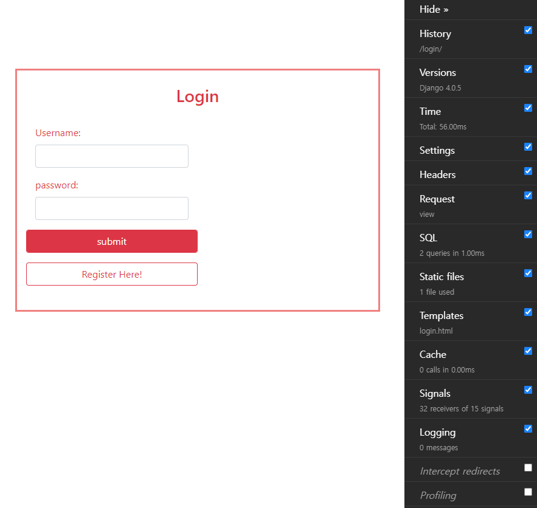The width and height of the screenshot is (537, 508).
Task: Toggle the Headers panel checkbox
Action: tap(528, 171)
